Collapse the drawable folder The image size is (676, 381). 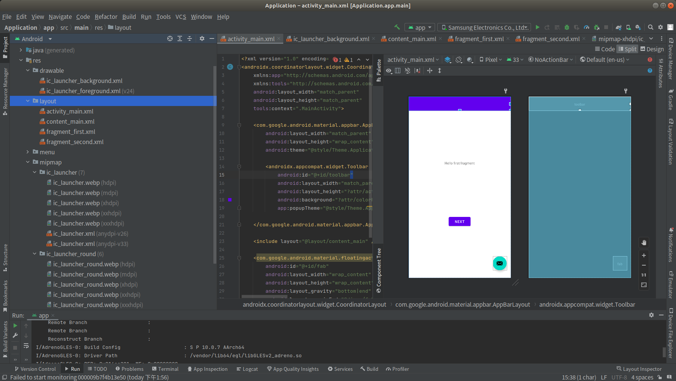pyautogui.click(x=28, y=71)
